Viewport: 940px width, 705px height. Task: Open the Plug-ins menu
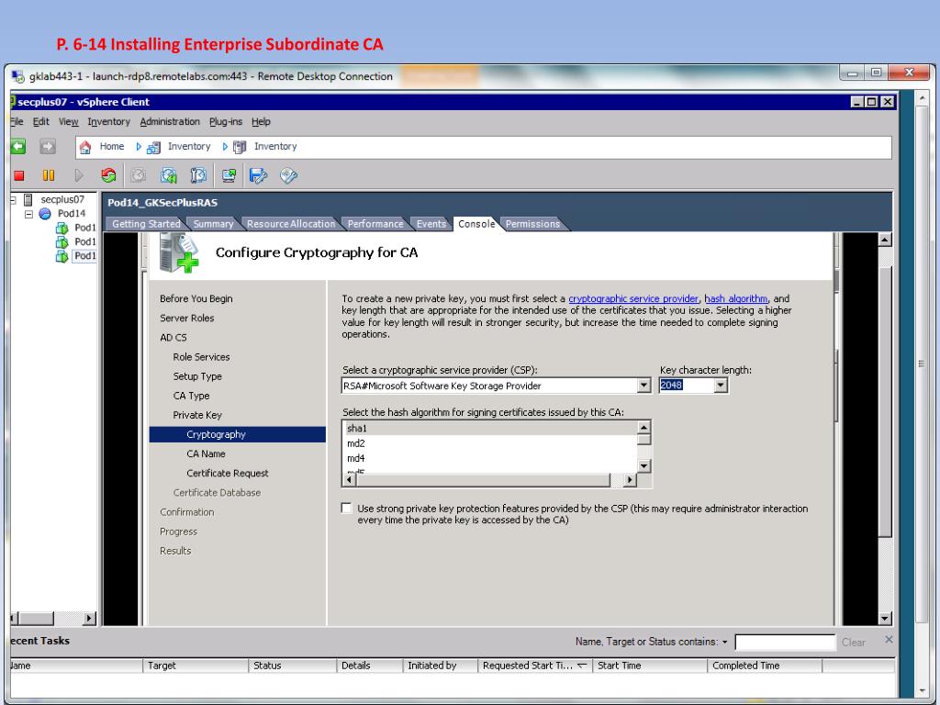[x=226, y=122]
